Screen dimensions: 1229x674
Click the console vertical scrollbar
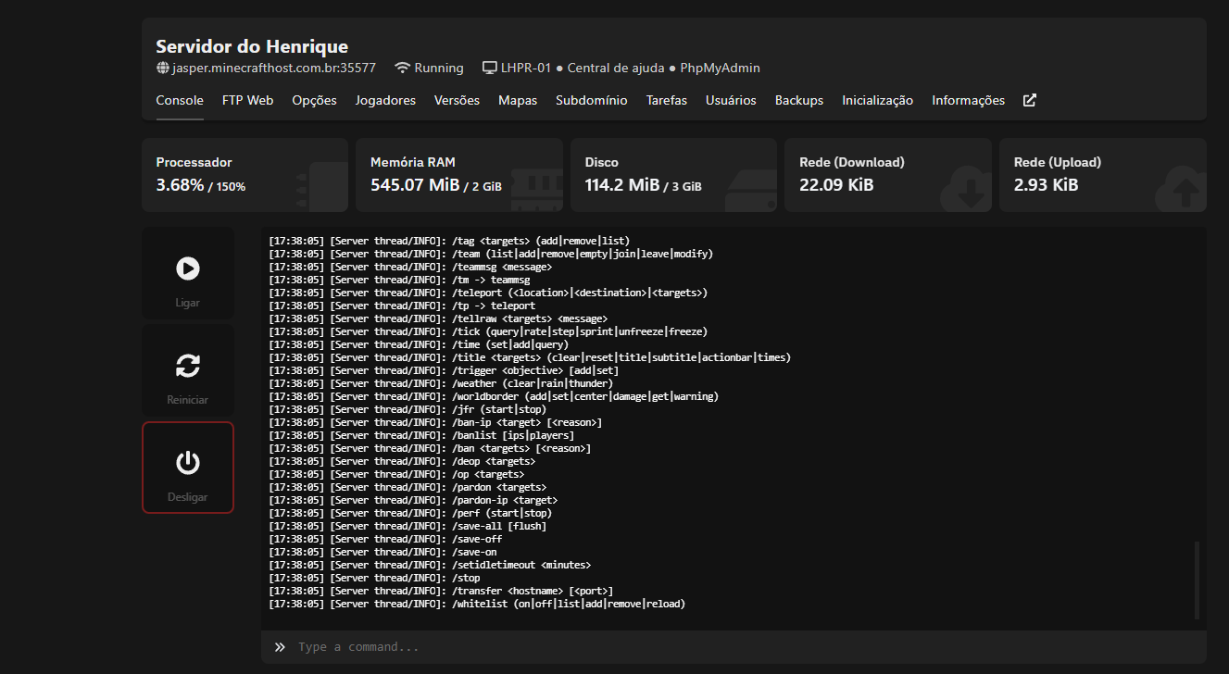tap(1197, 580)
